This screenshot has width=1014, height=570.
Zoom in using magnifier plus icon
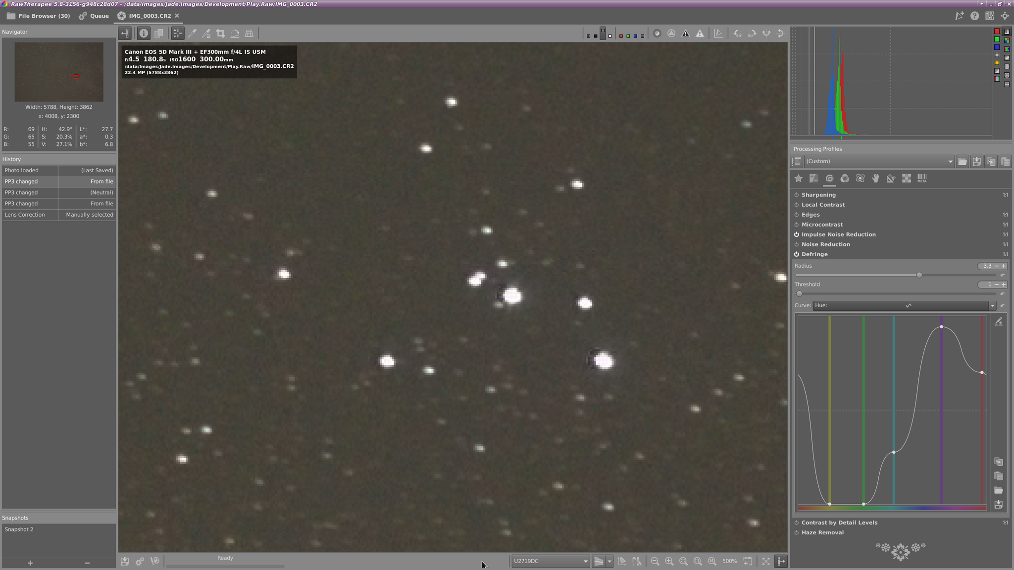[669, 561]
